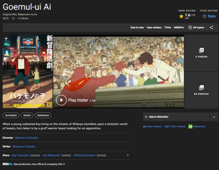219x170 pixels.
Task: Open All topics grid icon
Action: (x=190, y=28)
